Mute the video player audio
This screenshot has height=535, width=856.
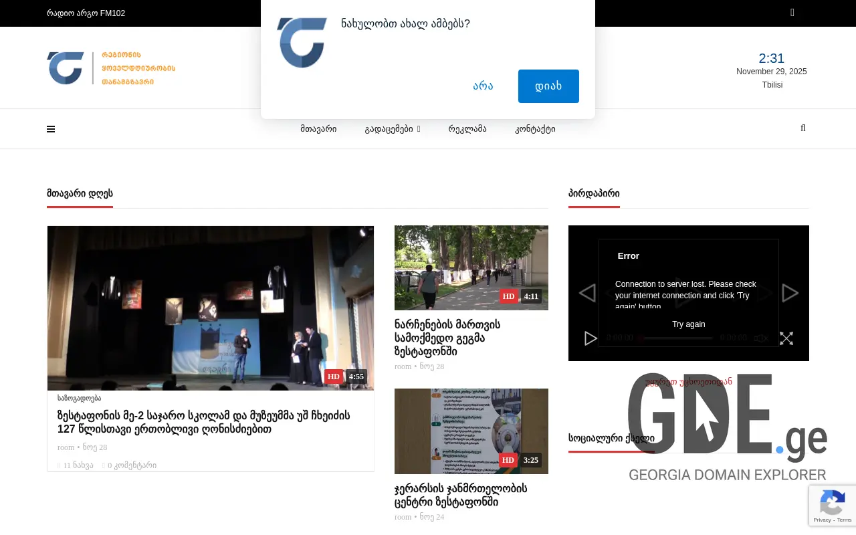[x=760, y=338]
